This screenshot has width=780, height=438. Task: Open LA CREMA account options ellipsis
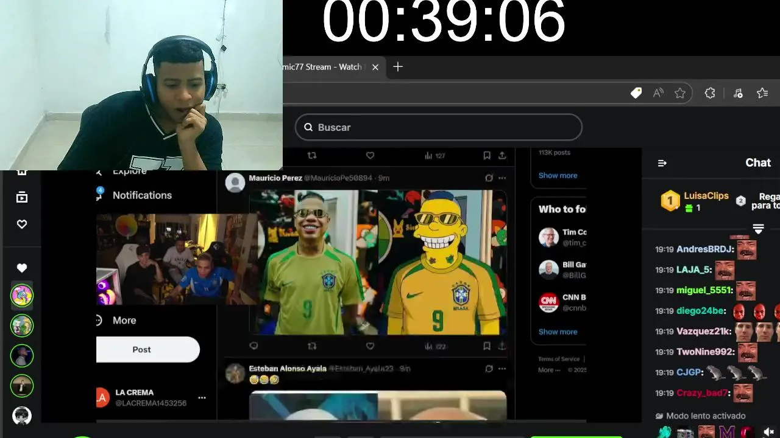point(202,398)
